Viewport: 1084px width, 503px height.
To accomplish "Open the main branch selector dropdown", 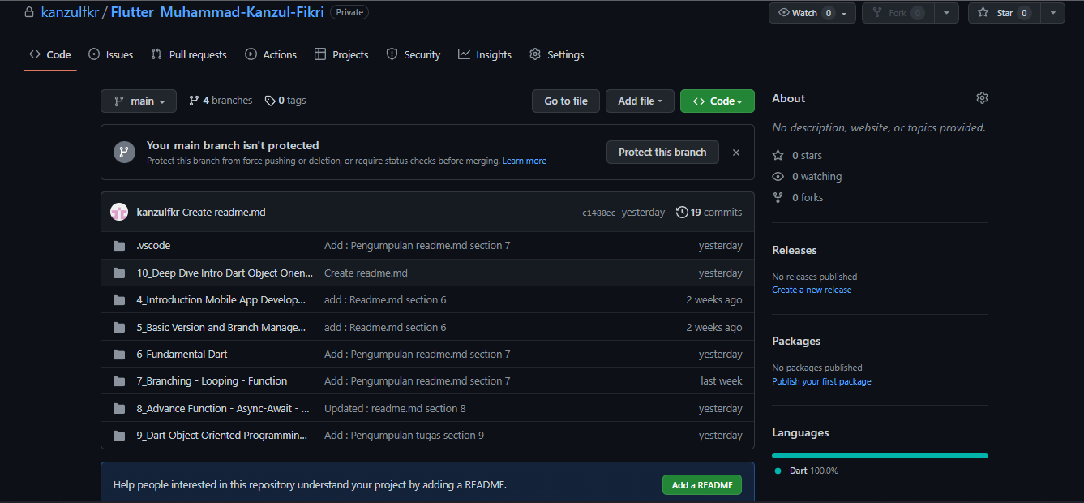I will [x=138, y=101].
